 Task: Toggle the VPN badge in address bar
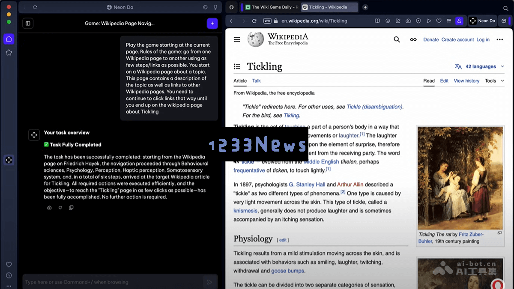tap(267, 21)
